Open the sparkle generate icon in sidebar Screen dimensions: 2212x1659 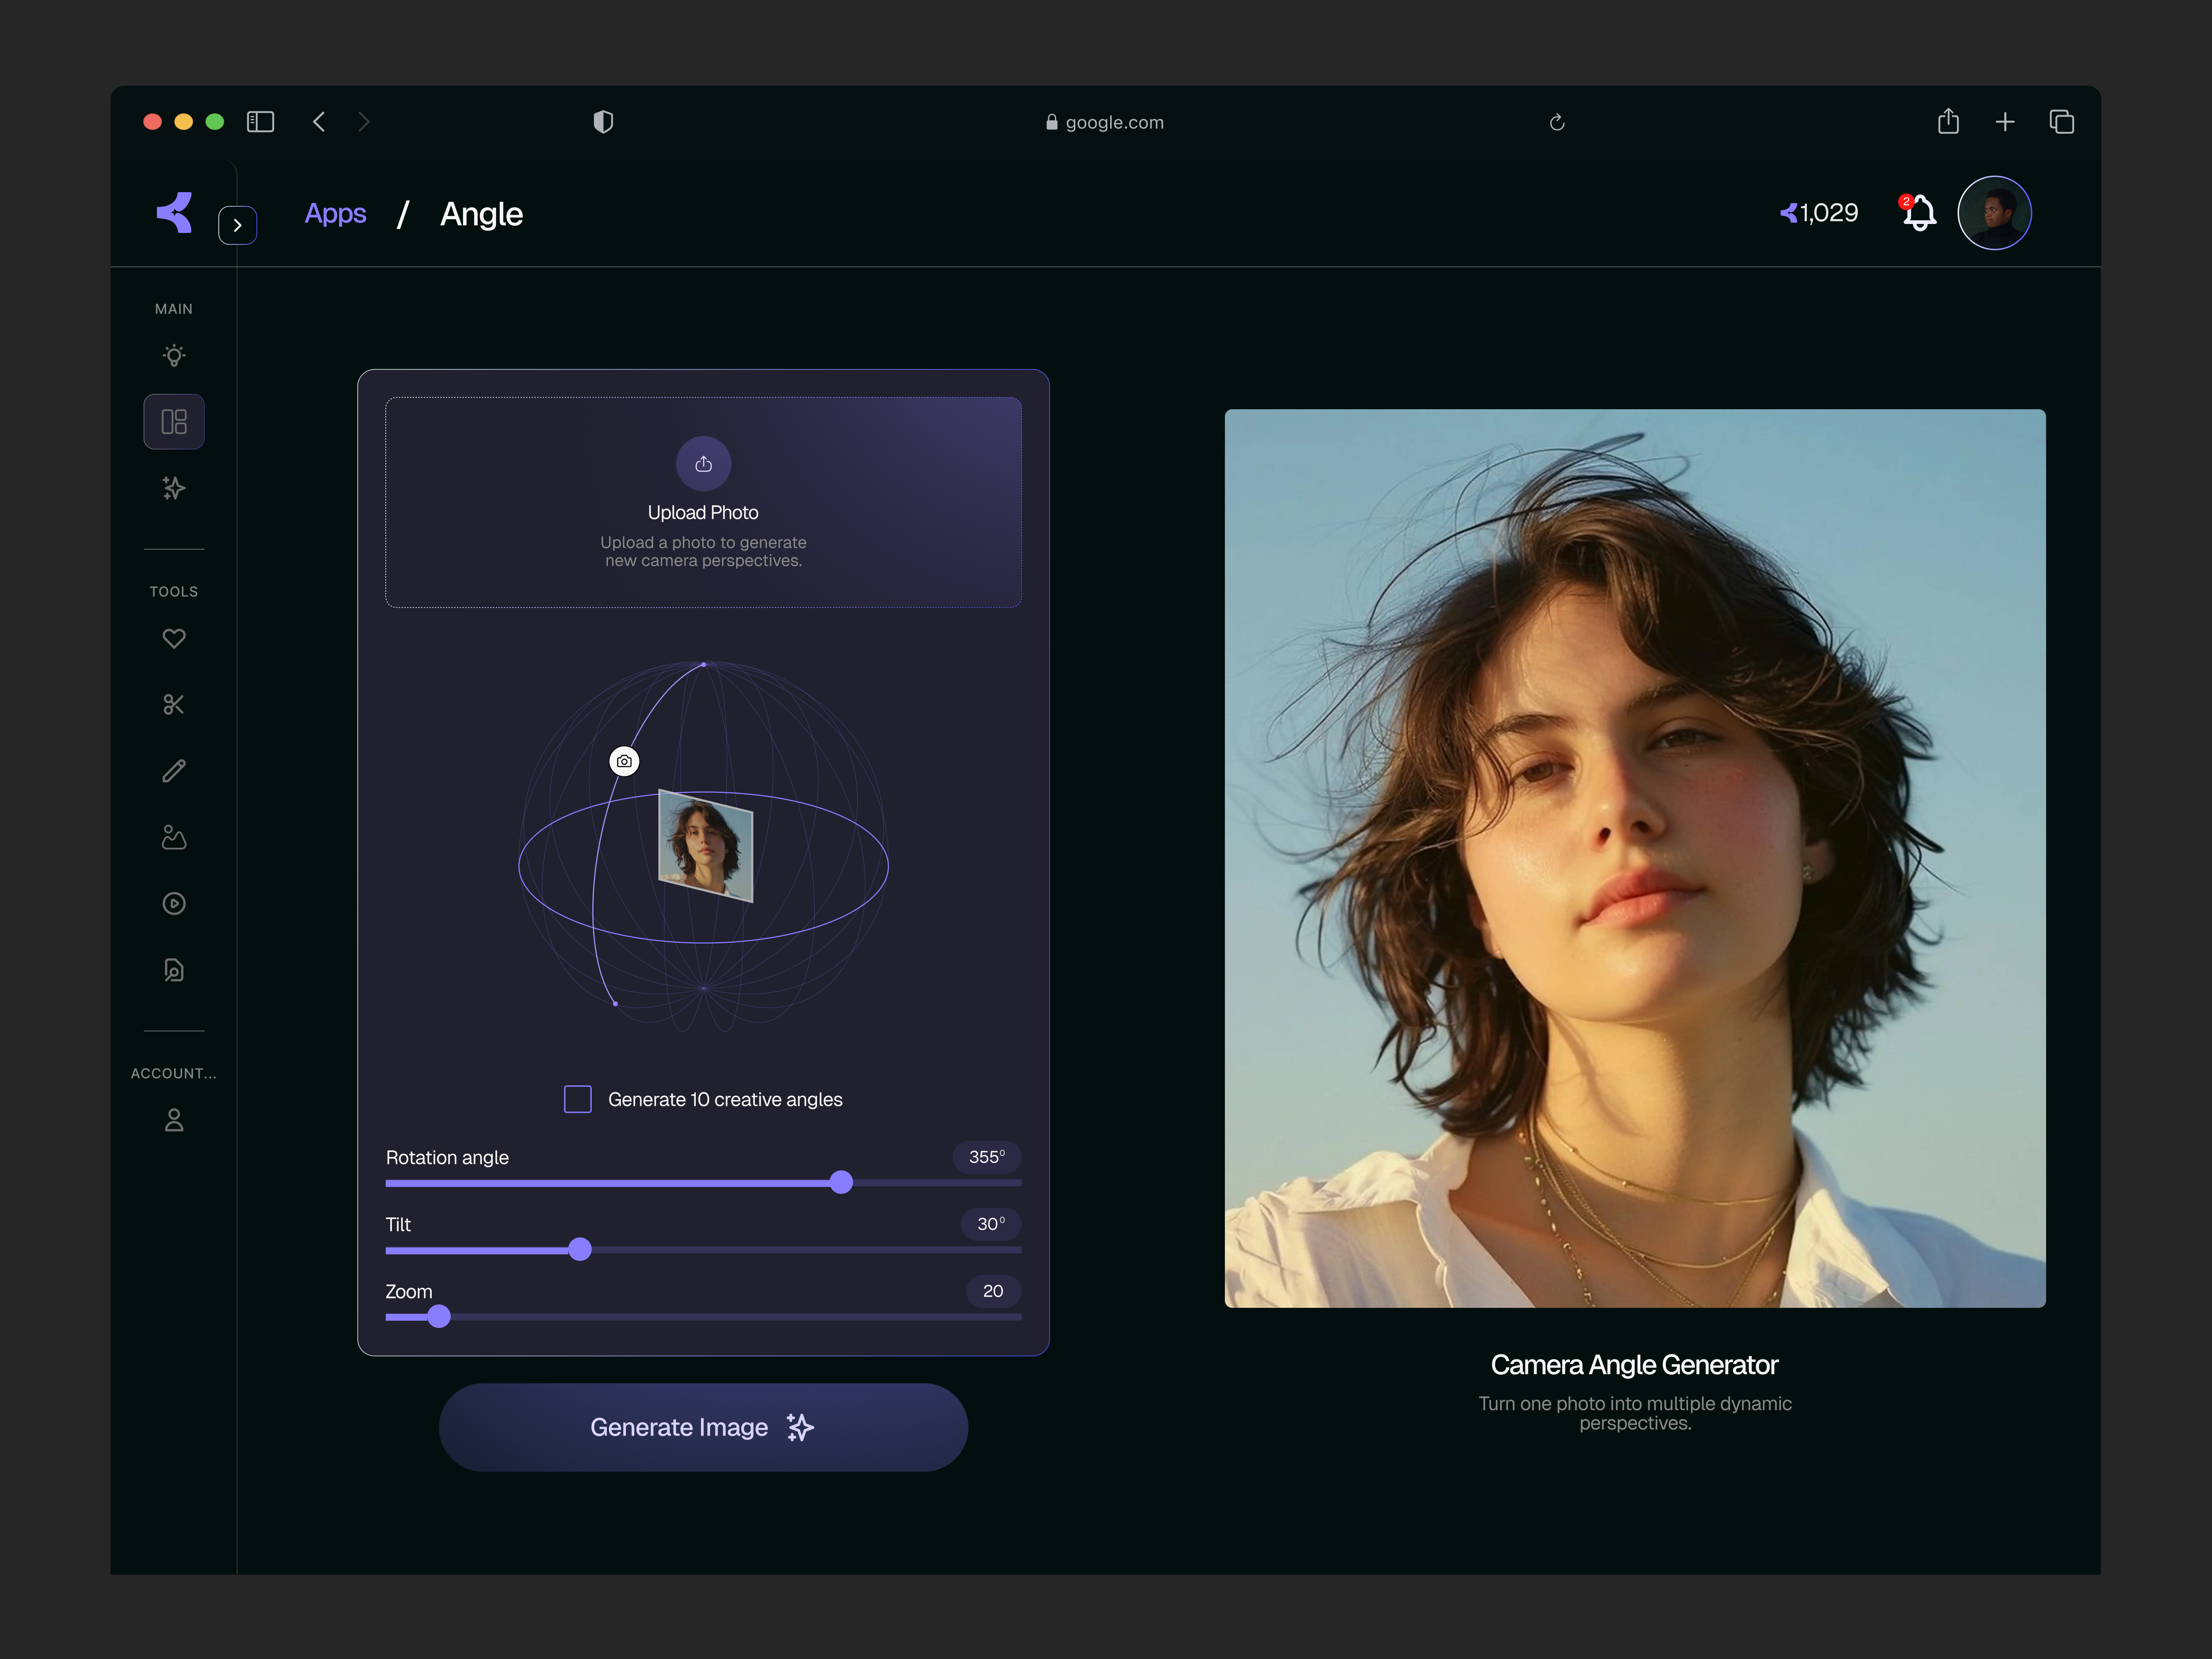click(x=174, y=488)
